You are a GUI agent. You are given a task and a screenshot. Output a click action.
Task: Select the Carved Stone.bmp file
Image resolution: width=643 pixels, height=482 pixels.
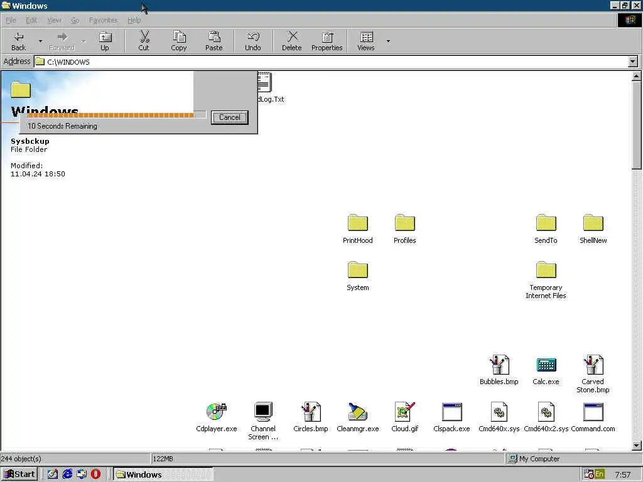click(x=593, y=374)
